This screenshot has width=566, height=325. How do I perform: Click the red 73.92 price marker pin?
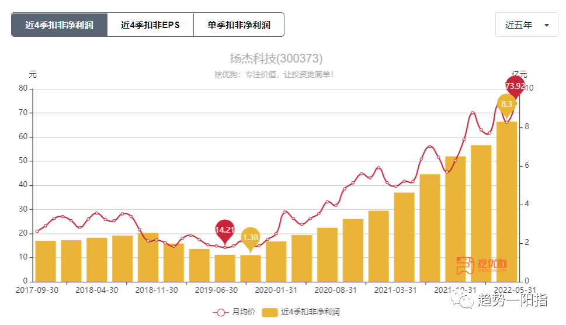(x=515, y=87)
